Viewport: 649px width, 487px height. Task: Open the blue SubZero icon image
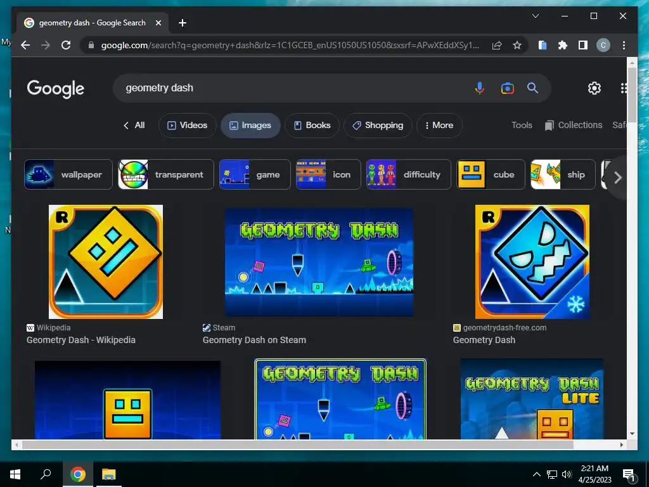click(532, 262)
